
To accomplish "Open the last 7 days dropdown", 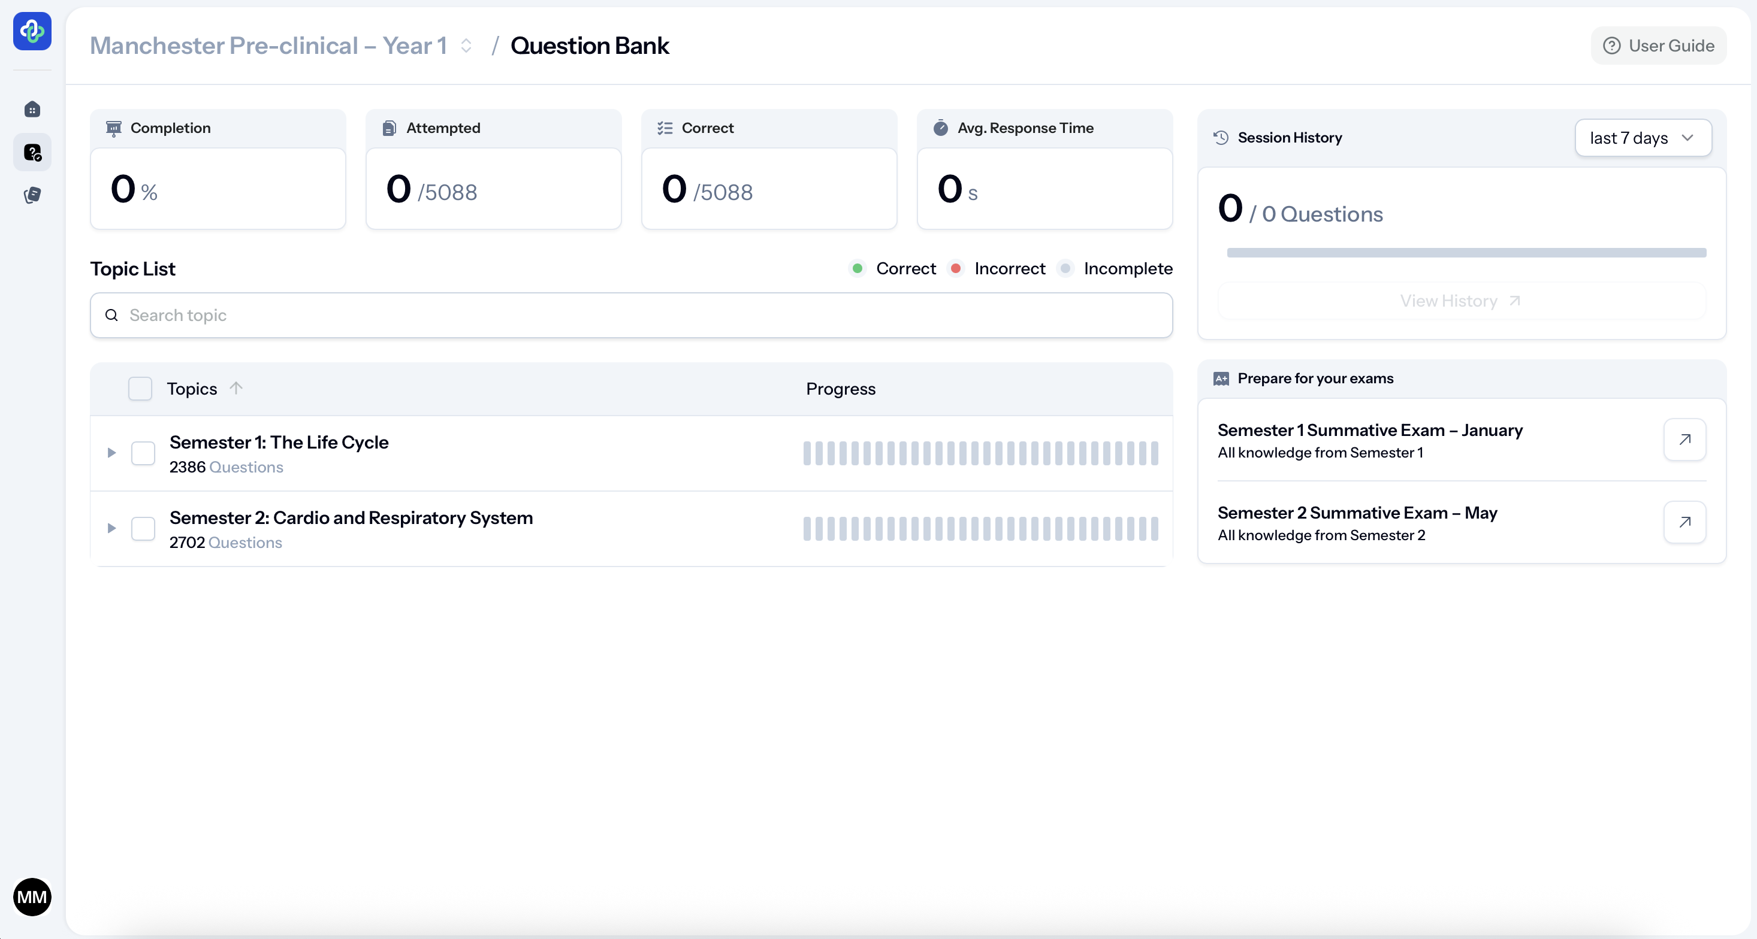I will tap(1643, 138).
